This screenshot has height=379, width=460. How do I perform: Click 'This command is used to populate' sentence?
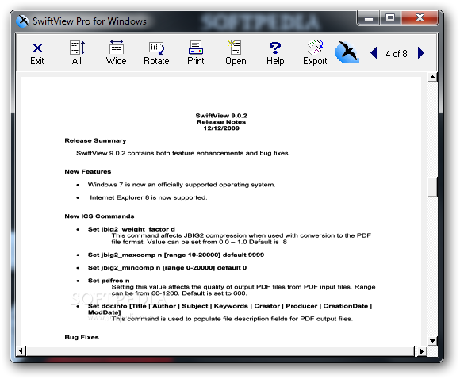click(x=232, y=319)
